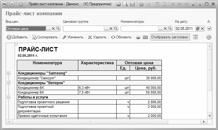Toggle the checkbox under label А:
The width and height of the screenshot is (218, 130).
209,28
